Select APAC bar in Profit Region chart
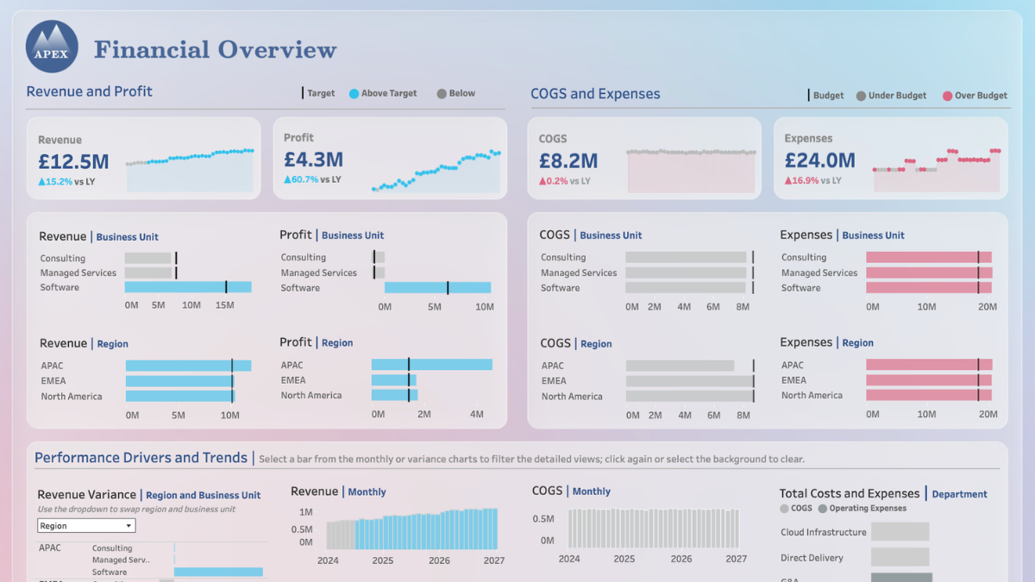Image resolution: width=1035 pixels, height=582 pixels. [x=432, y=365]
